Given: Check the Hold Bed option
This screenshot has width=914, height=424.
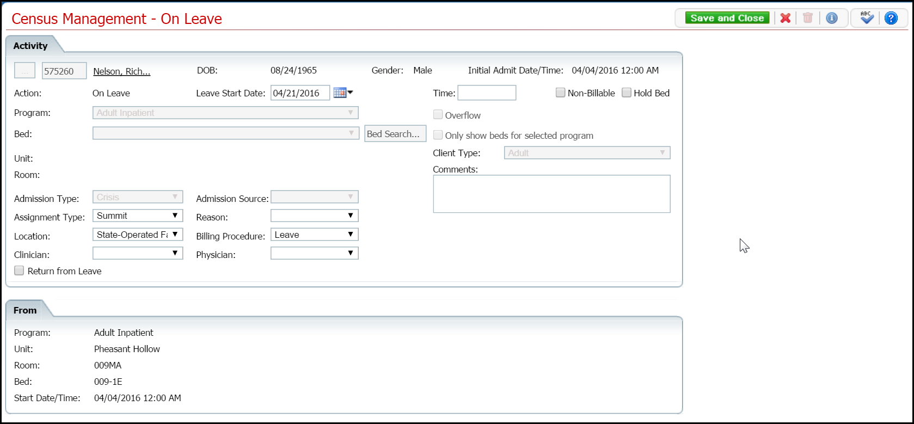Looking at the screenshot, I should click(627, 93).
